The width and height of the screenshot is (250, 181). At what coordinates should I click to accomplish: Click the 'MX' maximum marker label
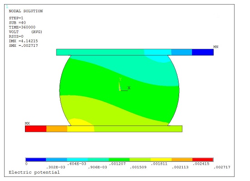(27, 123)
